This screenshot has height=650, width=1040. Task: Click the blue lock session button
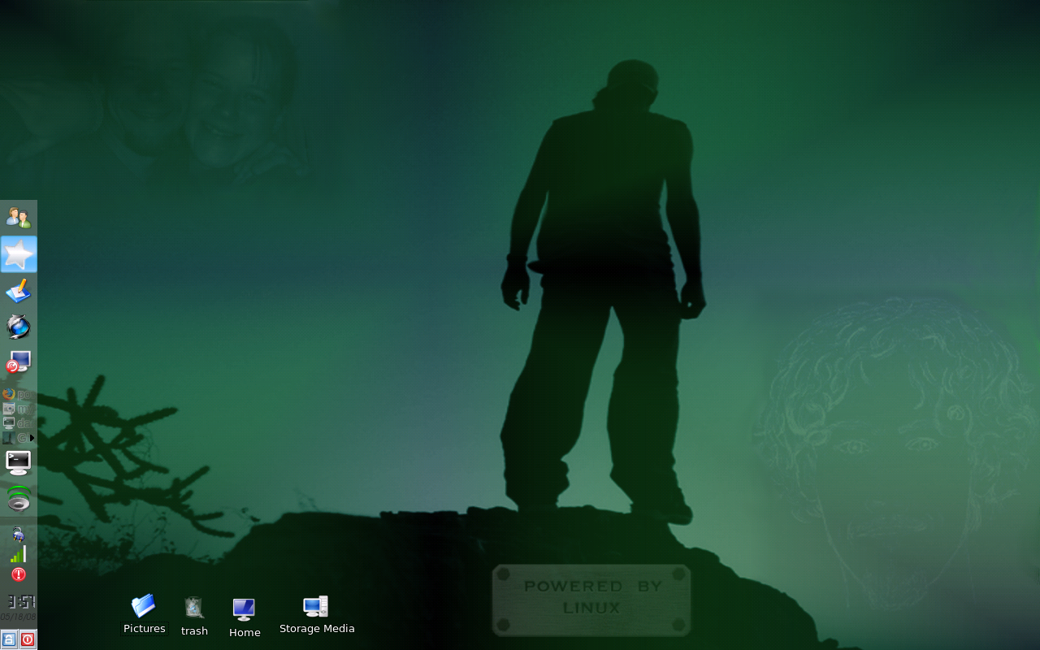click(9, 639)
